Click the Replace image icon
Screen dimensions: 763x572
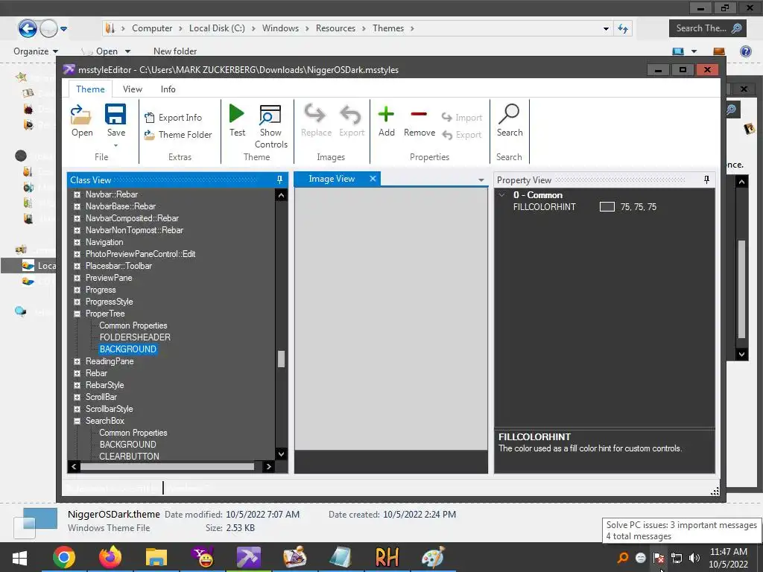coord(316,120)
